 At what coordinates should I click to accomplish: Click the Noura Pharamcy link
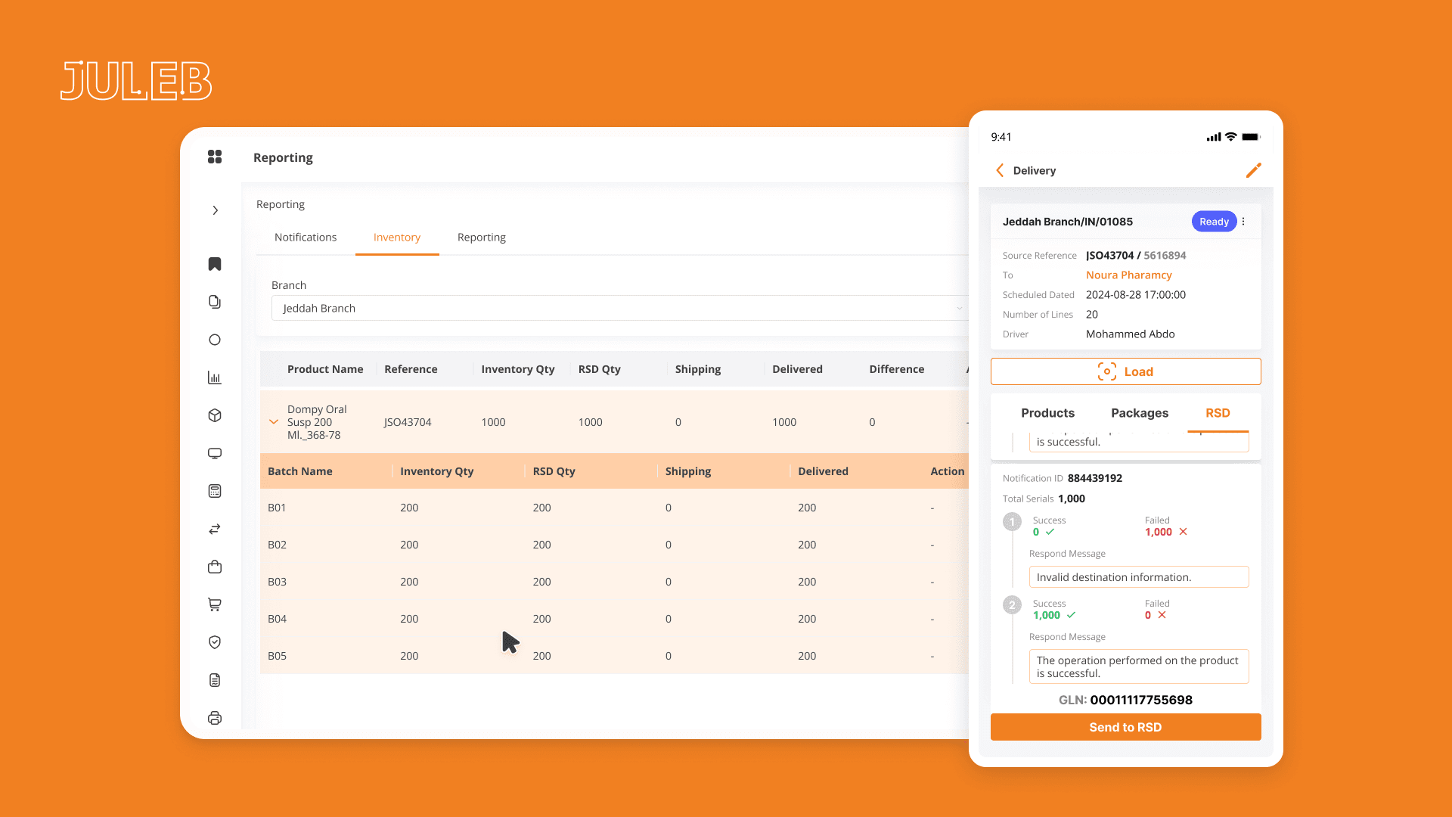1128,275
